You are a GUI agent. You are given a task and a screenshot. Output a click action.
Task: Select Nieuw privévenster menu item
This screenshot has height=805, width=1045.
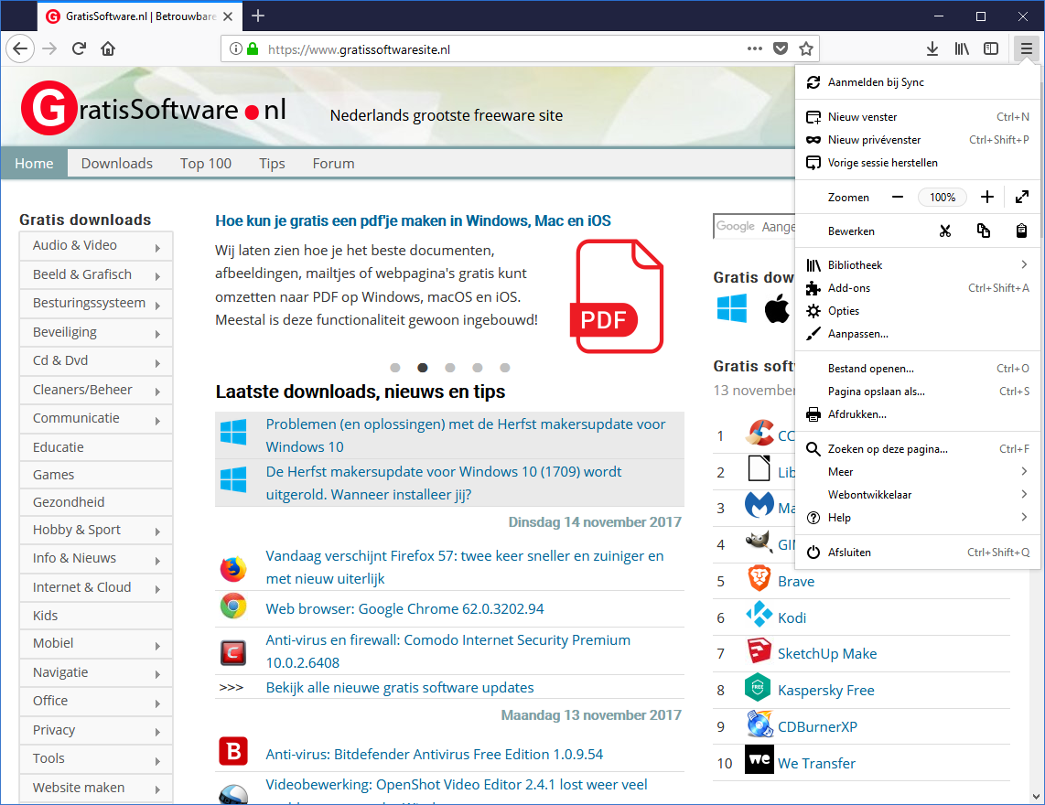tap(874, 140)
